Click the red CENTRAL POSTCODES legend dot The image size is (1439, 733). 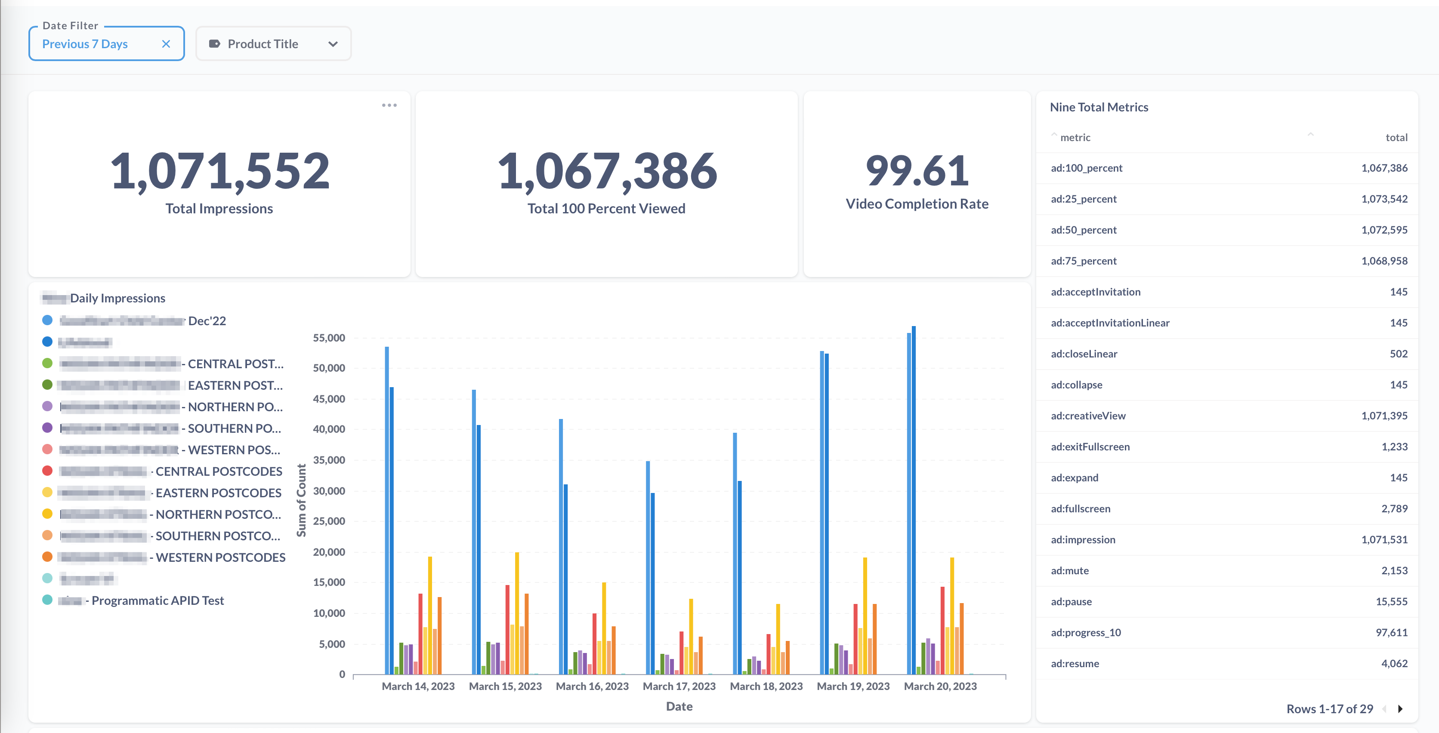47,471
